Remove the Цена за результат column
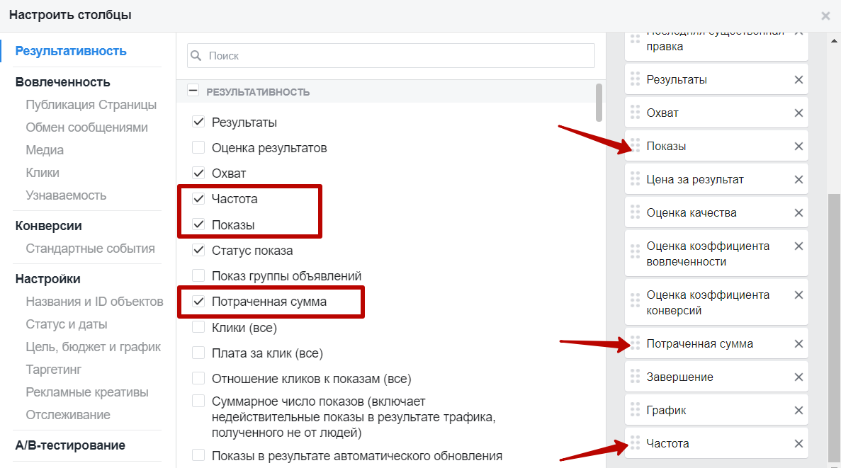 pos(798,180)
